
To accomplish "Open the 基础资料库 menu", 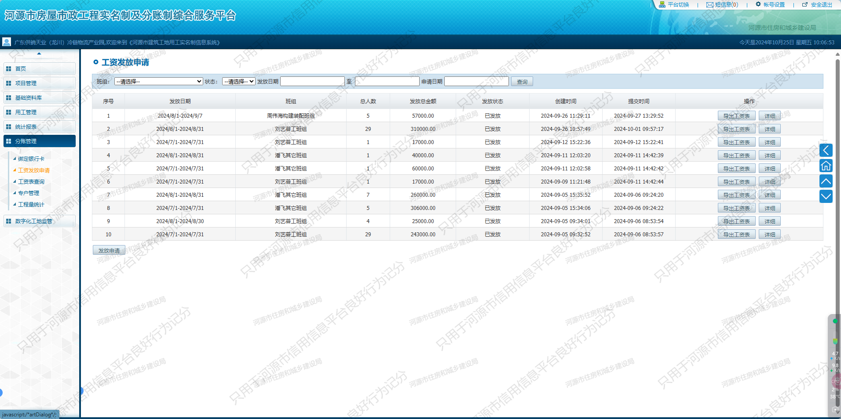I will tap(40, 98).
